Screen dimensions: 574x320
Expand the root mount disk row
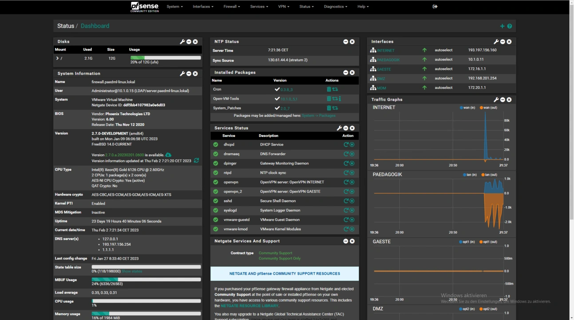point(57,58)
